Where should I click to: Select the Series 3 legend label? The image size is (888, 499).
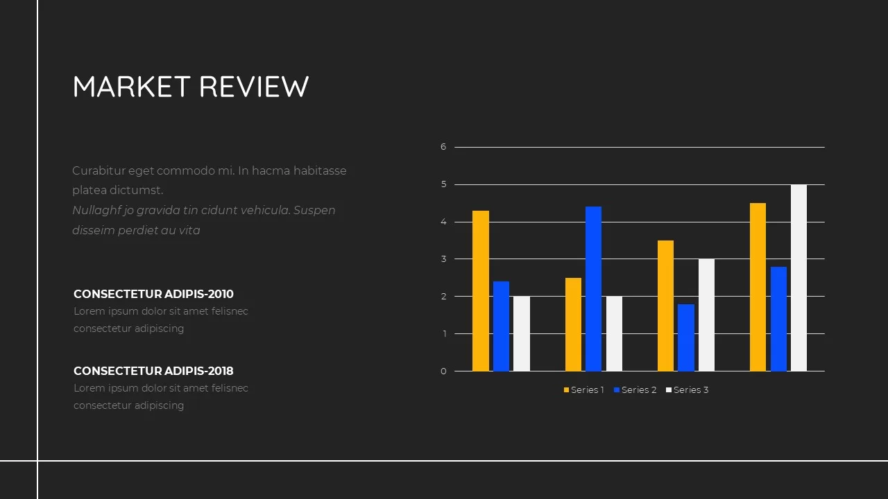691,390
